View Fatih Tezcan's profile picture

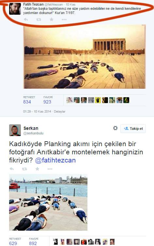tap(15, 9)
